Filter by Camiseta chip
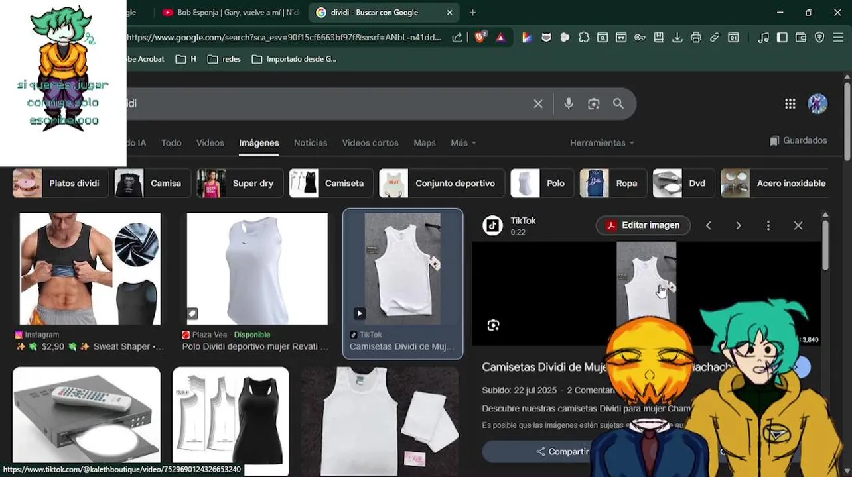 [x=331, y=184]
